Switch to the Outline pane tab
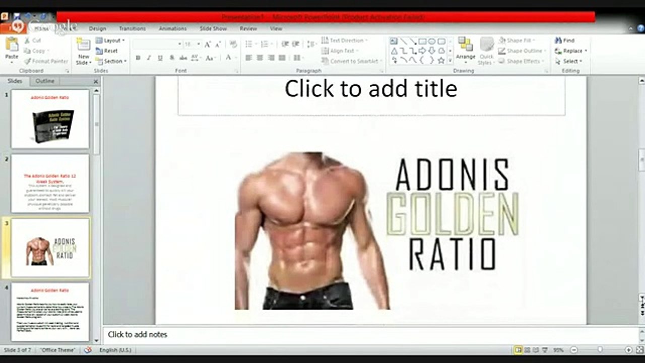The height and width of the screenshot is (363, 645). [x=45, y=81]
